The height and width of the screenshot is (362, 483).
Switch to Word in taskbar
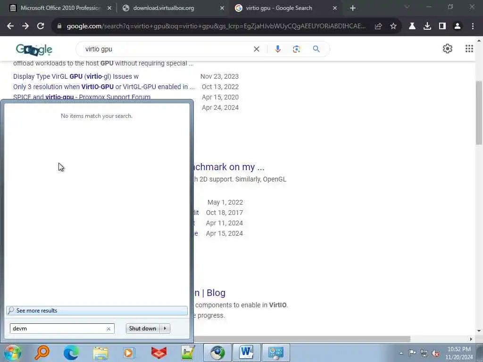coord(246,353)
